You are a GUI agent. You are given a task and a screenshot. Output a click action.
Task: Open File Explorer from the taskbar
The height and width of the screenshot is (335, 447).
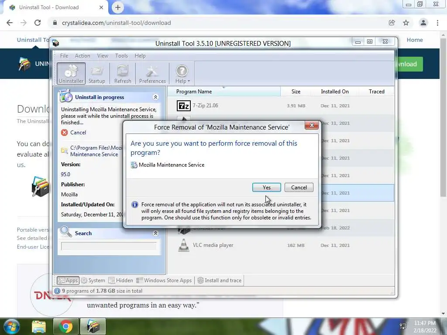click(39, 326)
